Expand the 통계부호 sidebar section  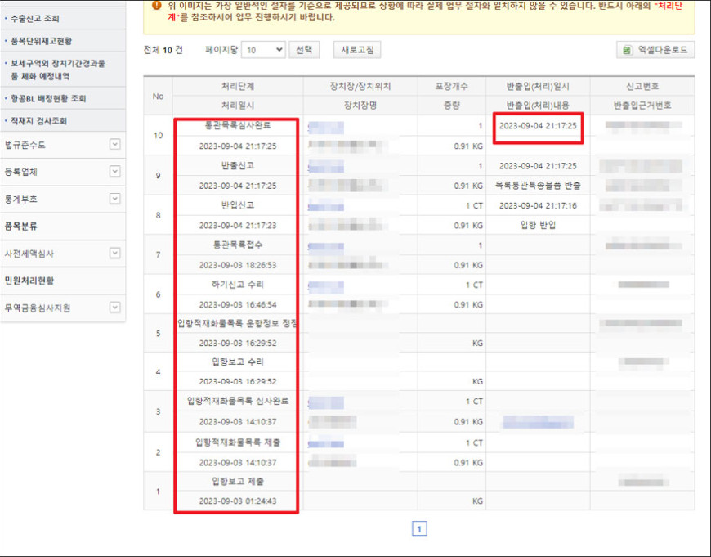115,199
